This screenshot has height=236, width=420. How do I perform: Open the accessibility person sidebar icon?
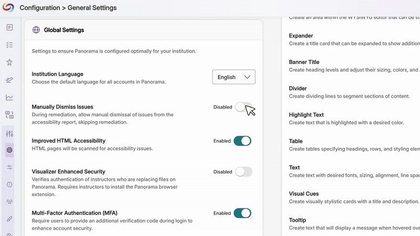9,62
